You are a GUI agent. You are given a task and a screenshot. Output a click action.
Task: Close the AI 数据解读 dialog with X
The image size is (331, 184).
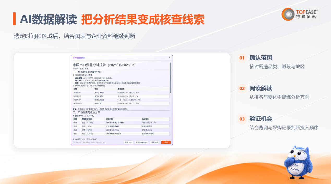pyautogui.click(x=170, y=58)
